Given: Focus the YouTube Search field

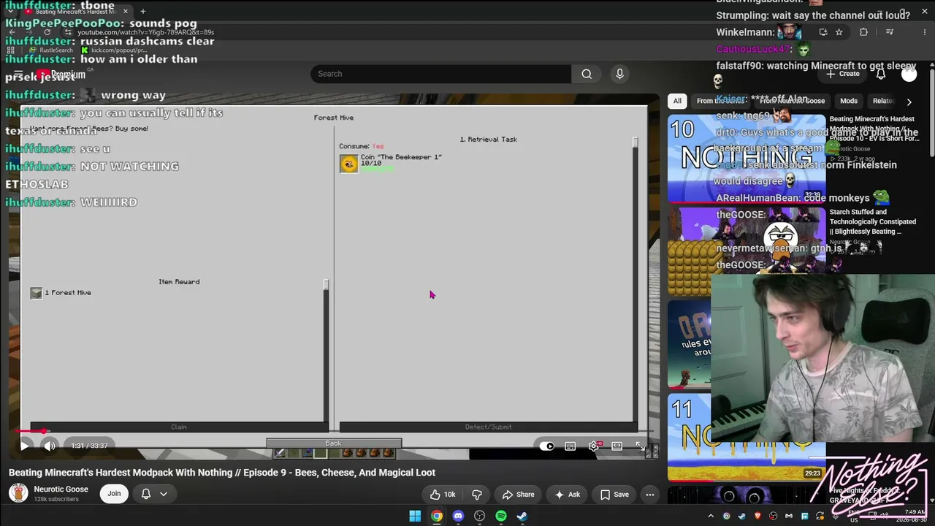Looking at the screenshot, I should (441, 74).
